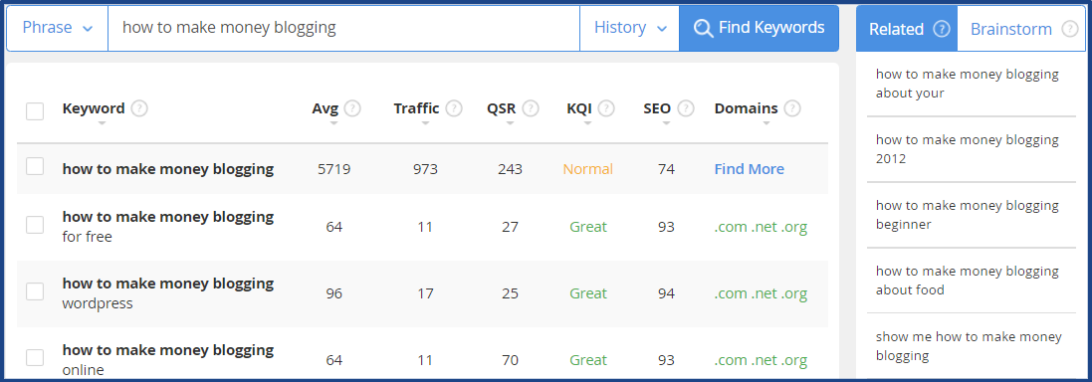Click help icon next to Keyword header
This screenshot has height=382, width=1092.
(139, 108)
